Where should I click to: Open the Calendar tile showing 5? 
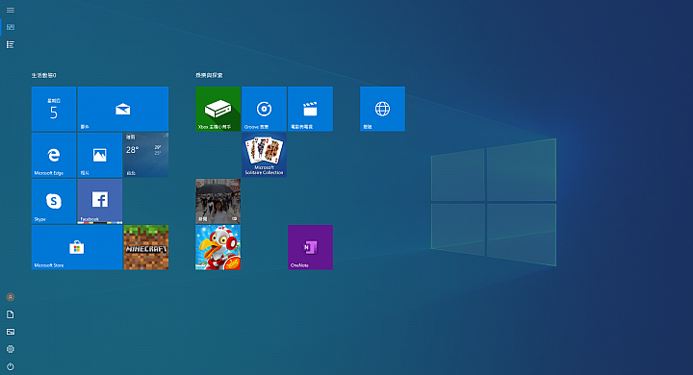54,109
